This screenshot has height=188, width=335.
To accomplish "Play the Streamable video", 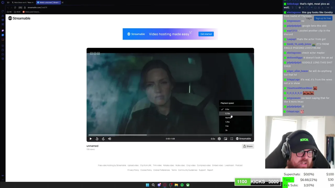I will point(91,139).
